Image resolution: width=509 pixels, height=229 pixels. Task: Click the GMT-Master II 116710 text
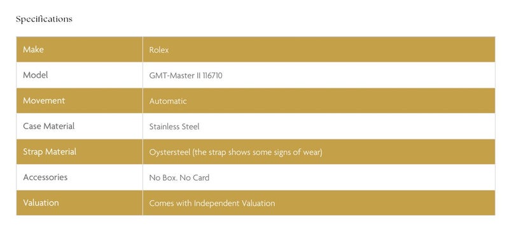[186, 76]
